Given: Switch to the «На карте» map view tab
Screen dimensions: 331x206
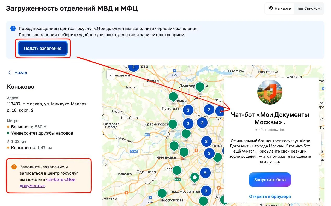Looking at the screenshot, I should click(280, 8).
